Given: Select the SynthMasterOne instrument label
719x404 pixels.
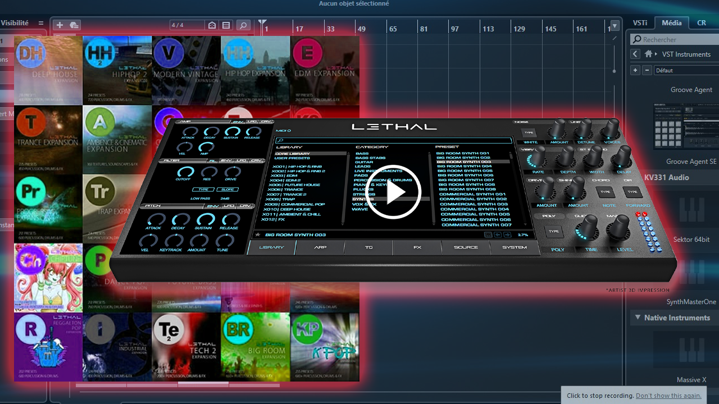Looking at the screenshot, I should point(691,302).
